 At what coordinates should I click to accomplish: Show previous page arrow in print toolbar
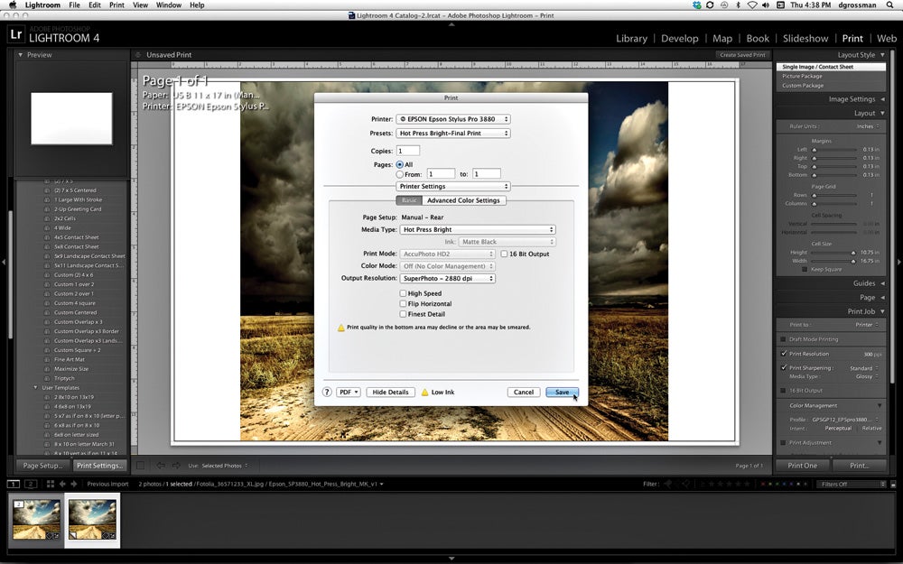161,466
